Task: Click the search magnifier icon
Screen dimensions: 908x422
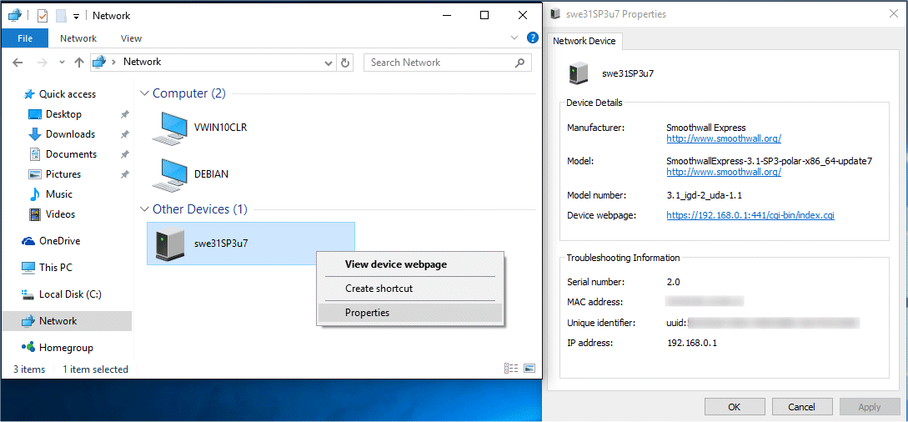Action: (520, 63)
